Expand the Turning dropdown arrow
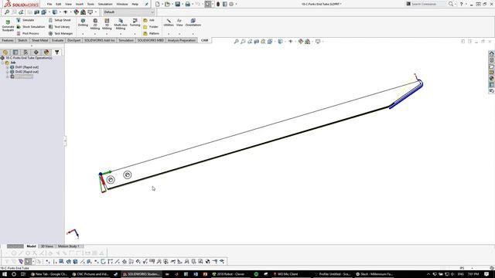 (x=135, y=34)
